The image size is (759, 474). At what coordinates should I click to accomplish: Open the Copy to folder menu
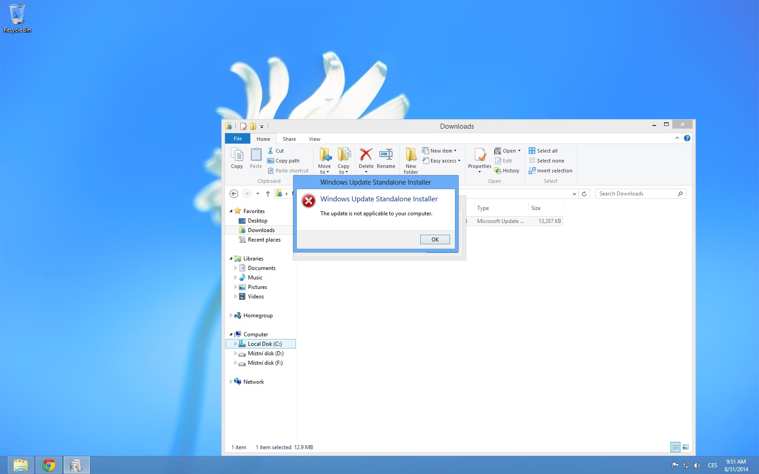[343, 160]
